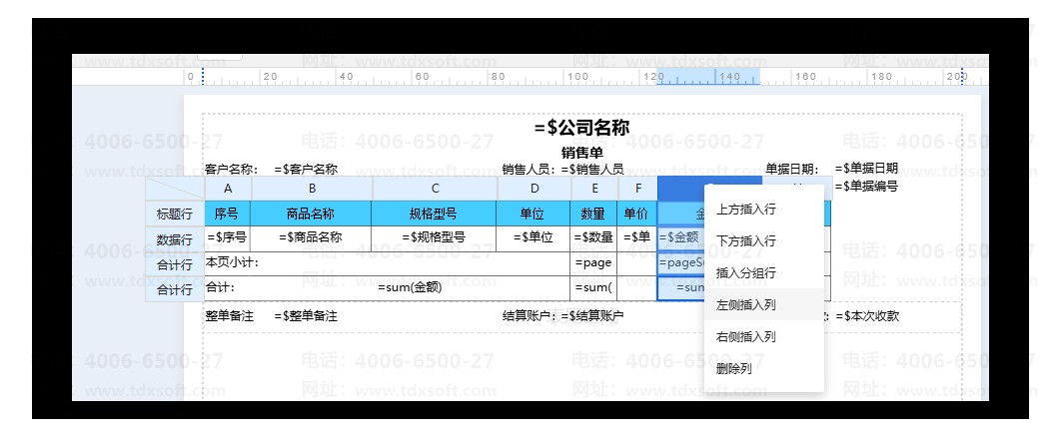Click the 数据行 row header
Screen dimensions: 1061x437
[174, 239]
